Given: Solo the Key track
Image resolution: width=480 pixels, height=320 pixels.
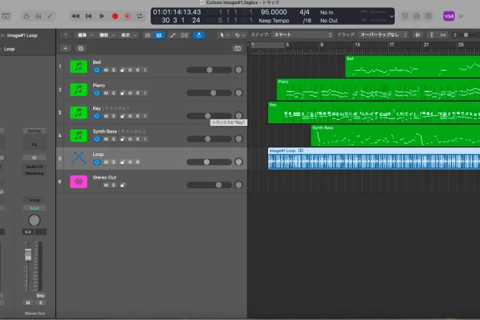Looking at the screenshot, I should [113, 116].
